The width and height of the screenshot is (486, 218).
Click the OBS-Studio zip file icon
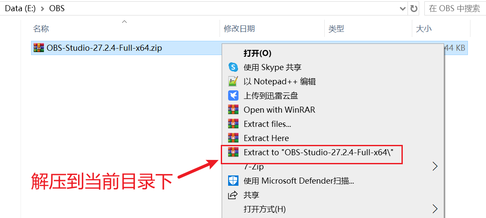(x=39, y=48)
